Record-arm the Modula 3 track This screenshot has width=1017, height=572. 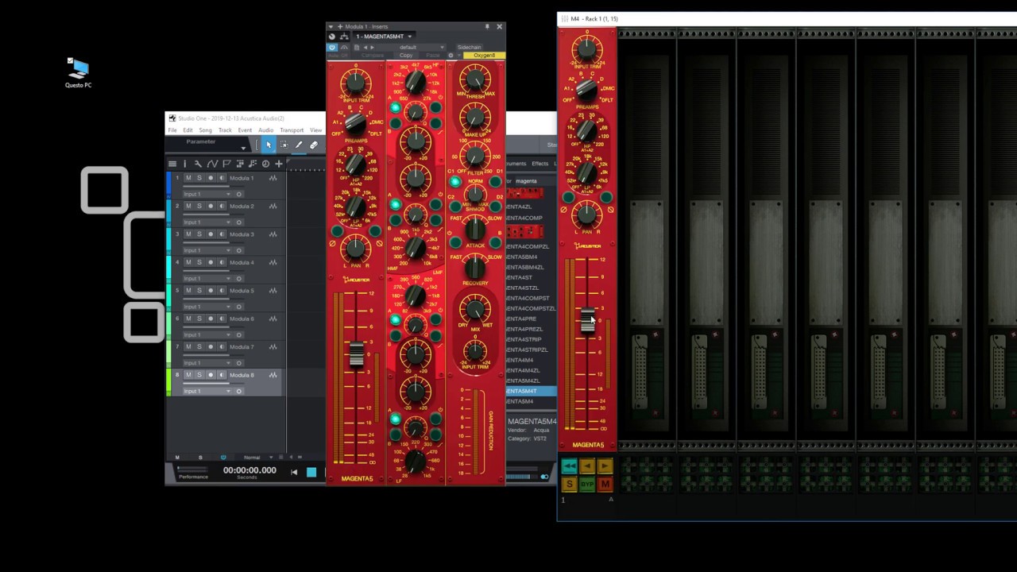click(211, 234)
